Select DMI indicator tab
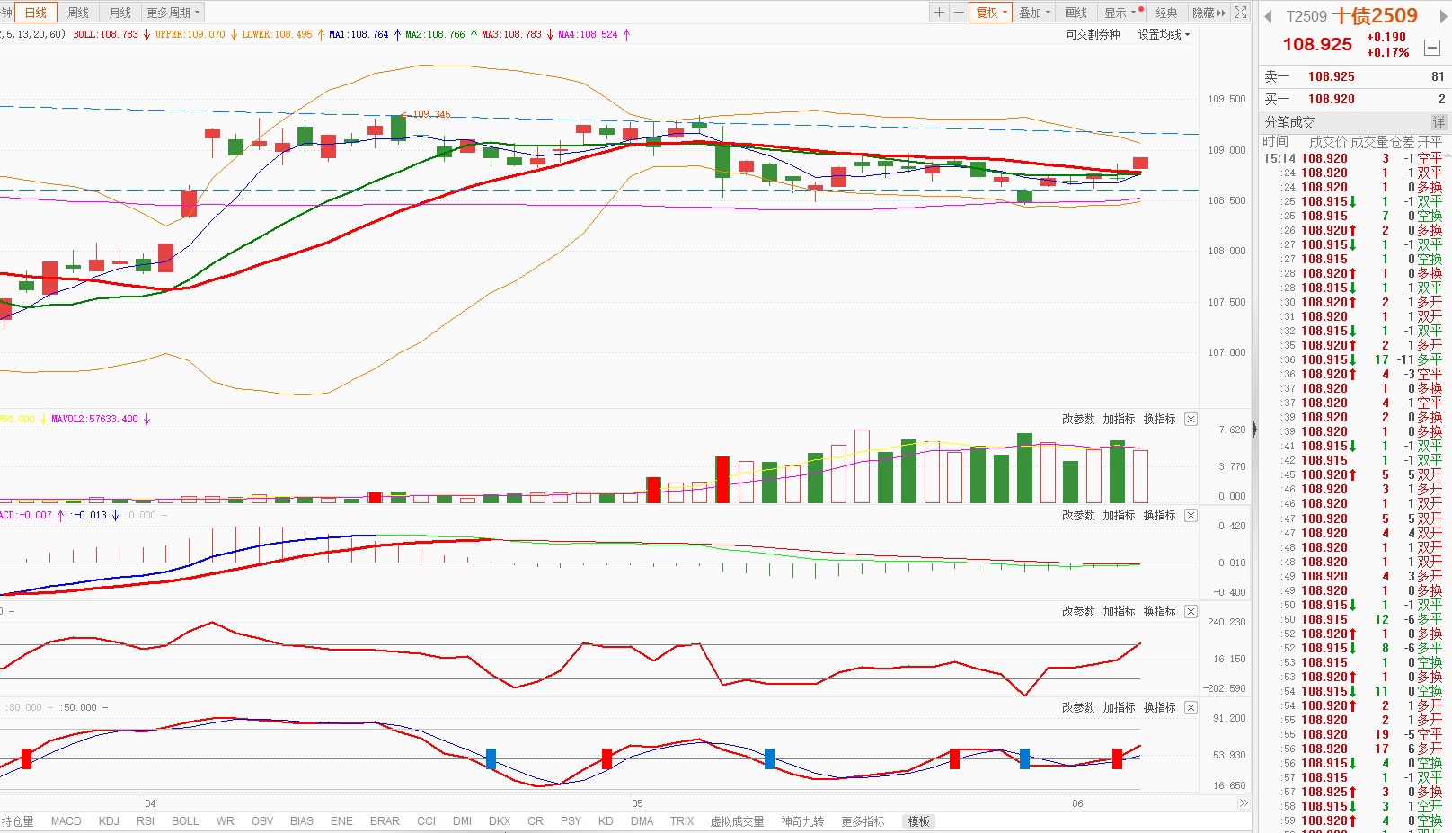The height and width of the screenshot is (833, 1452). point(462,821)
